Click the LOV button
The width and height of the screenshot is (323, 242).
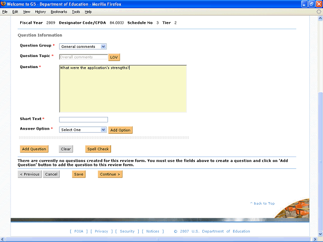pyautogui.click(x=114, y=57)
